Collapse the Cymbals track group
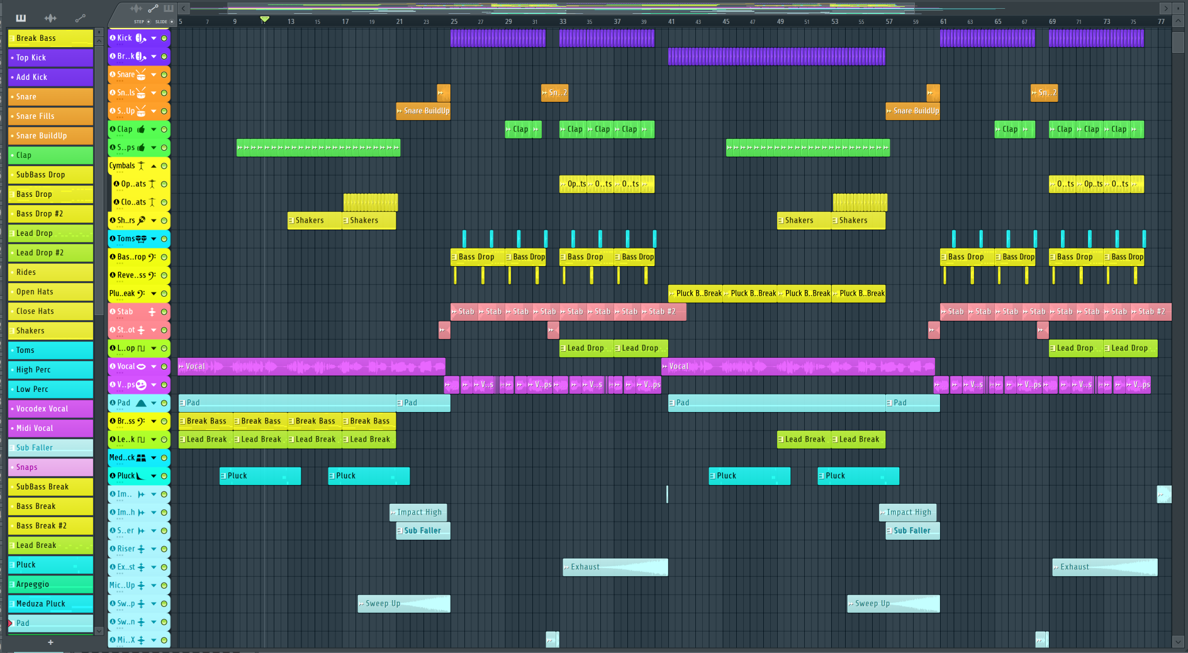Image resolution: width=1188 pixels, height=653 pixels. [x=154, y=165]
